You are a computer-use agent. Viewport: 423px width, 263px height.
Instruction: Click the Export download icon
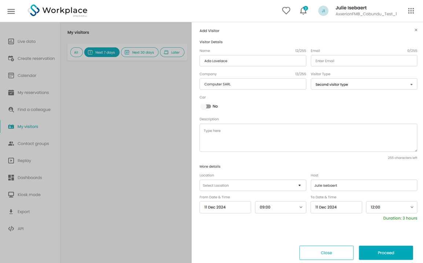pos(11,211)
